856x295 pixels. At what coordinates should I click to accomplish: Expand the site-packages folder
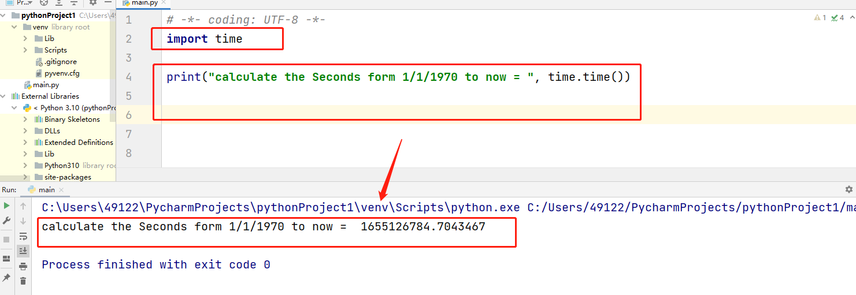[x=25, y=177]
